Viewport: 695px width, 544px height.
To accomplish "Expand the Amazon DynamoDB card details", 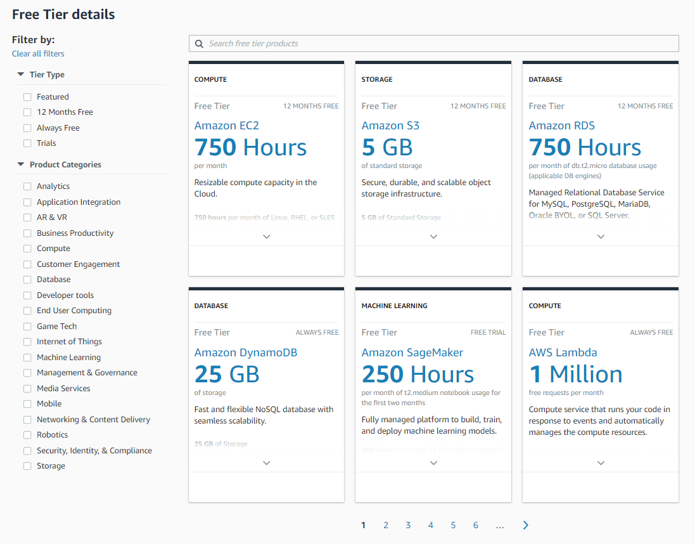I will point(266,463).
